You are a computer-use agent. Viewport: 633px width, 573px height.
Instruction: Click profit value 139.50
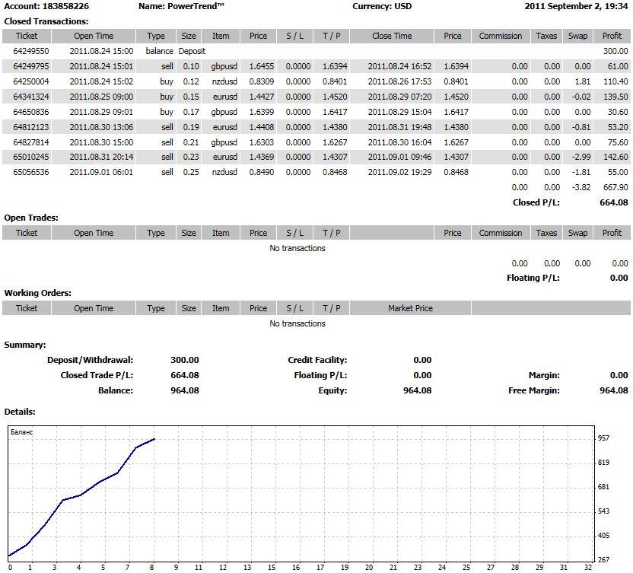(616, 97)
